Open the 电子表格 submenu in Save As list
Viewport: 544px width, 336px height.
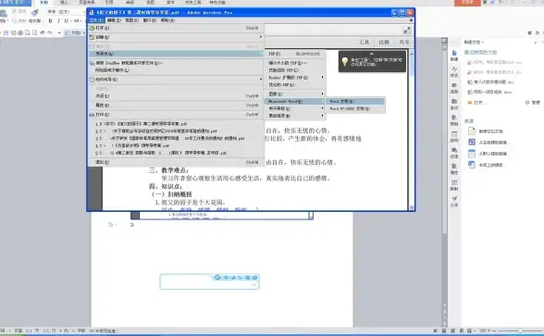point(295,108)
